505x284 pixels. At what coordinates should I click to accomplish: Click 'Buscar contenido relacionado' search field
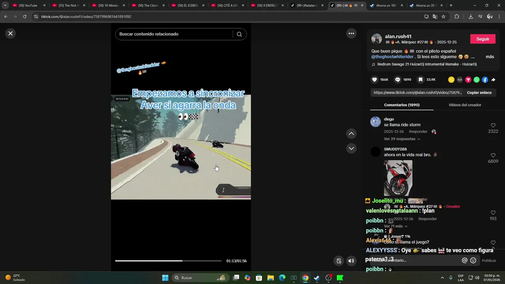point(174,34)
